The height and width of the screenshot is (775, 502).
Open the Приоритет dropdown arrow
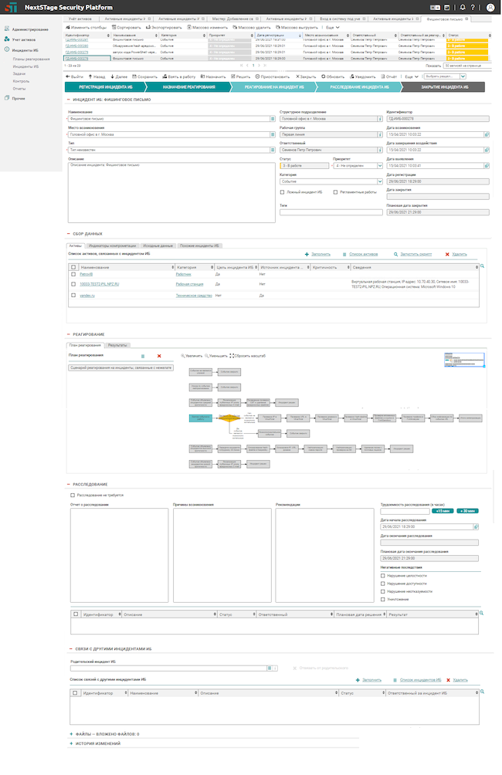(x=380, y=166)
